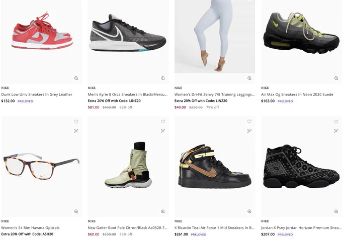The height and width of the screenshot is (239, 342).
Task: Open Dunk Low Unlv Sneakers product link
Action: [37, 94]
